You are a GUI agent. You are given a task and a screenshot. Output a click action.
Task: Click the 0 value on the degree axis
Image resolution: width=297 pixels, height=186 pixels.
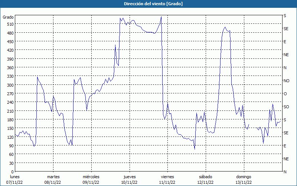pos(13,172)
